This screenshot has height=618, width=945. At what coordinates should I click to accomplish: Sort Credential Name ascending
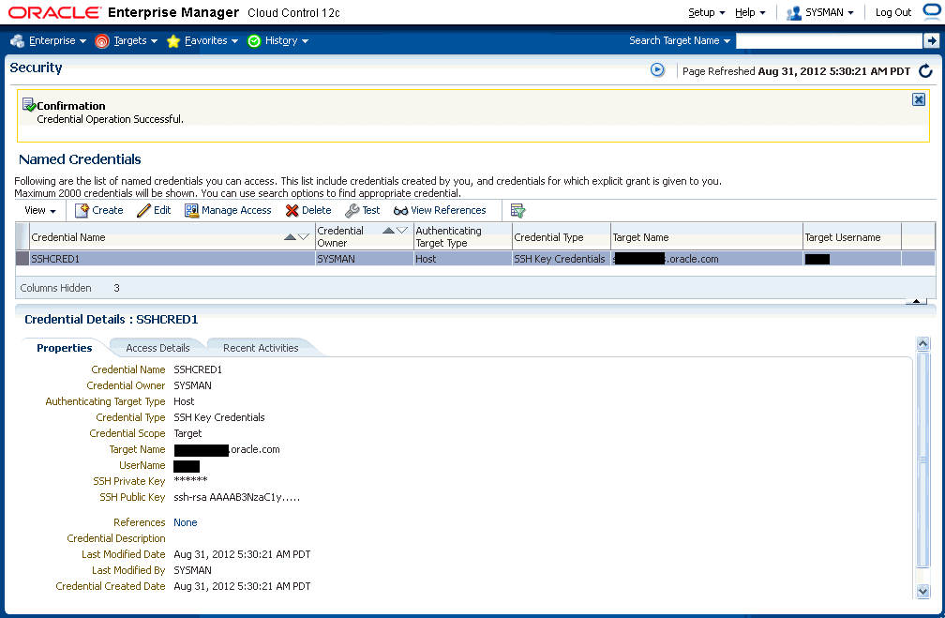pyautogui.click(x=290, y=237)
